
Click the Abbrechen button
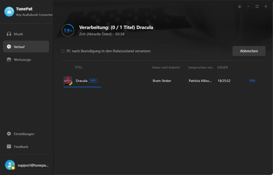249,51
